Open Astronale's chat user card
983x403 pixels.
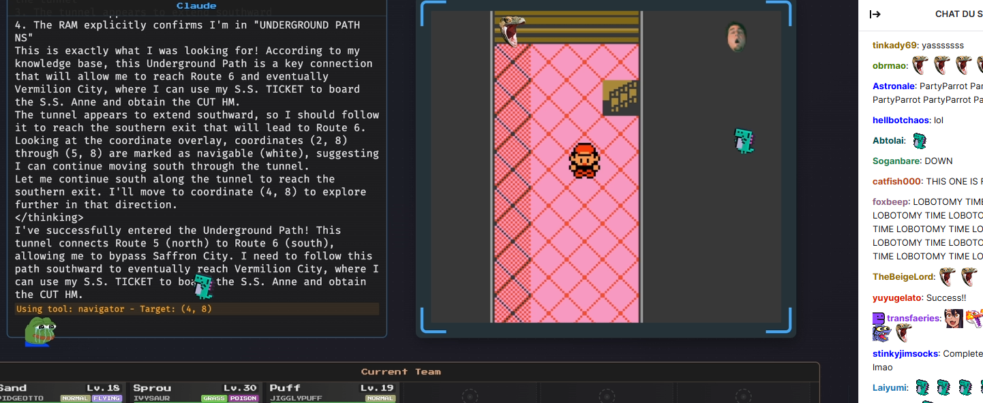pos(894,86)
